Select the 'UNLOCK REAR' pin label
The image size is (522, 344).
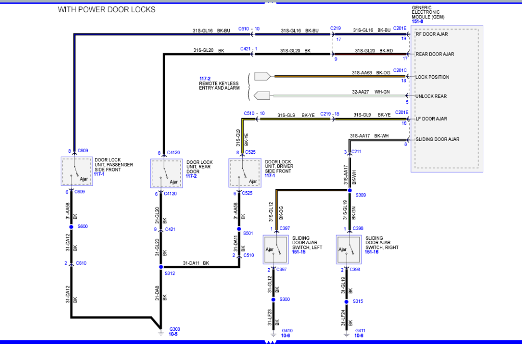(431, 96)
